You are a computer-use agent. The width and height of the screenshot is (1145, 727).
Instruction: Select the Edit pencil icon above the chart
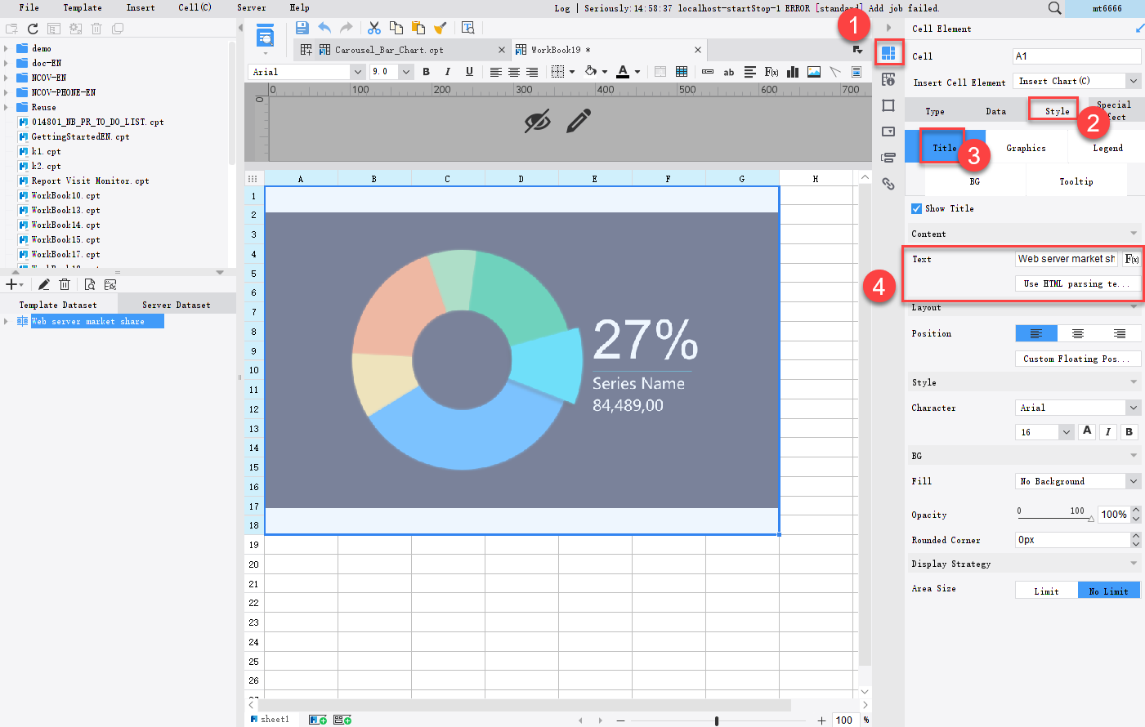click(580, 119)
